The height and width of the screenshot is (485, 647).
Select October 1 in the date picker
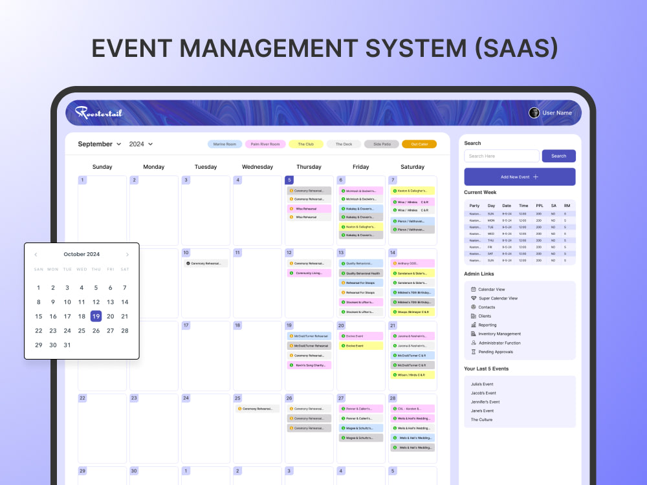coord(38,288)
